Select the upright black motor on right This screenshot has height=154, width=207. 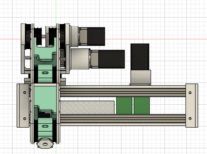pyautogui.click(x=140, y=57)
